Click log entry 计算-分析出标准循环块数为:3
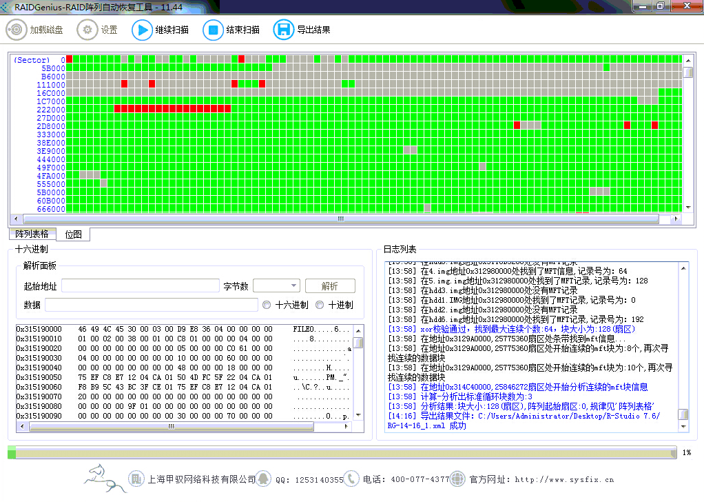This screenshot has height=502, width=704. (460, 396)
